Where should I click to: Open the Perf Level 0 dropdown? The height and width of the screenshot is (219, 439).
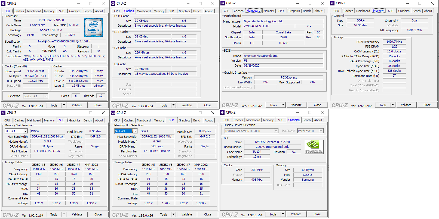click(321, 131)
